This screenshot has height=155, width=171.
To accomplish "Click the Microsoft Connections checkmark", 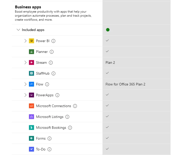I will coord(107,105).
